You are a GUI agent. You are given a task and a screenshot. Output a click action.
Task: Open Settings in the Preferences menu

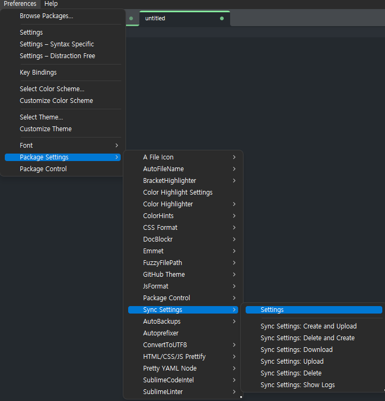pos(63,33)
